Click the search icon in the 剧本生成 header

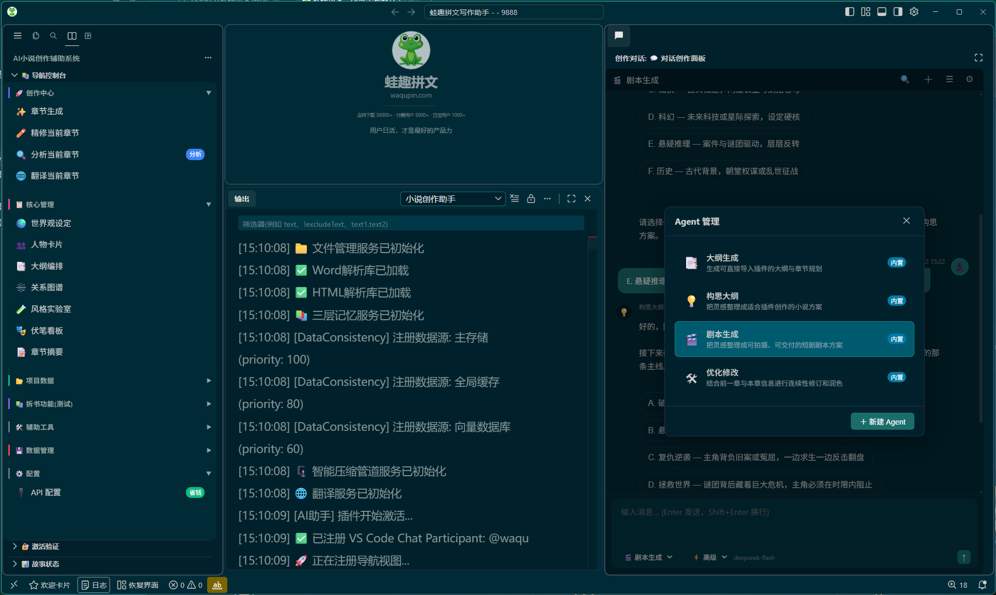(905, 80)
